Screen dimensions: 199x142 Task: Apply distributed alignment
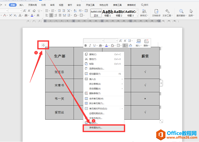(64, 15)
